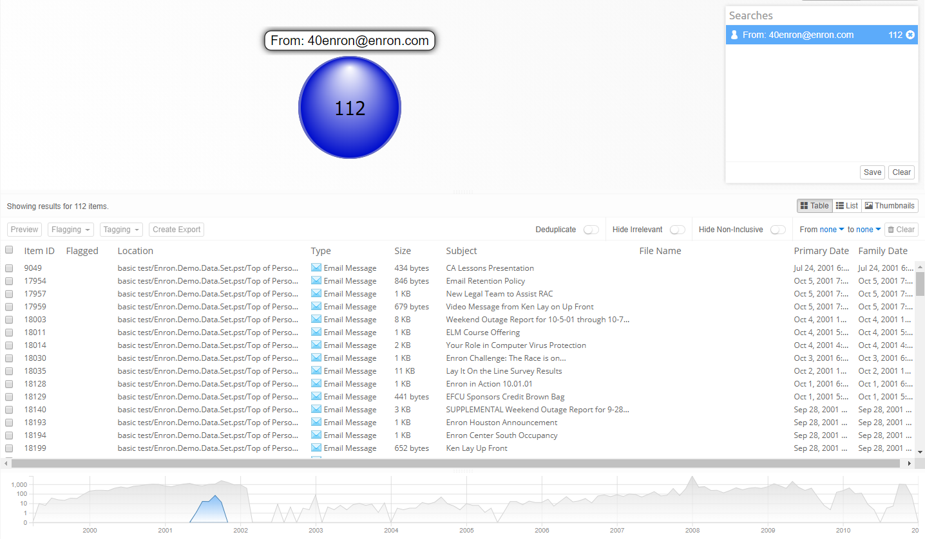Click email icon for CA Lessons Presentation
The height and width of the screenshot is (539, 925).
coord(316,268)
